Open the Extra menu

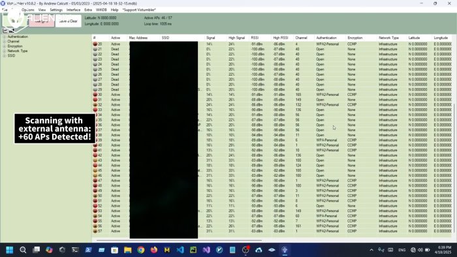click(x=88, y=10)
